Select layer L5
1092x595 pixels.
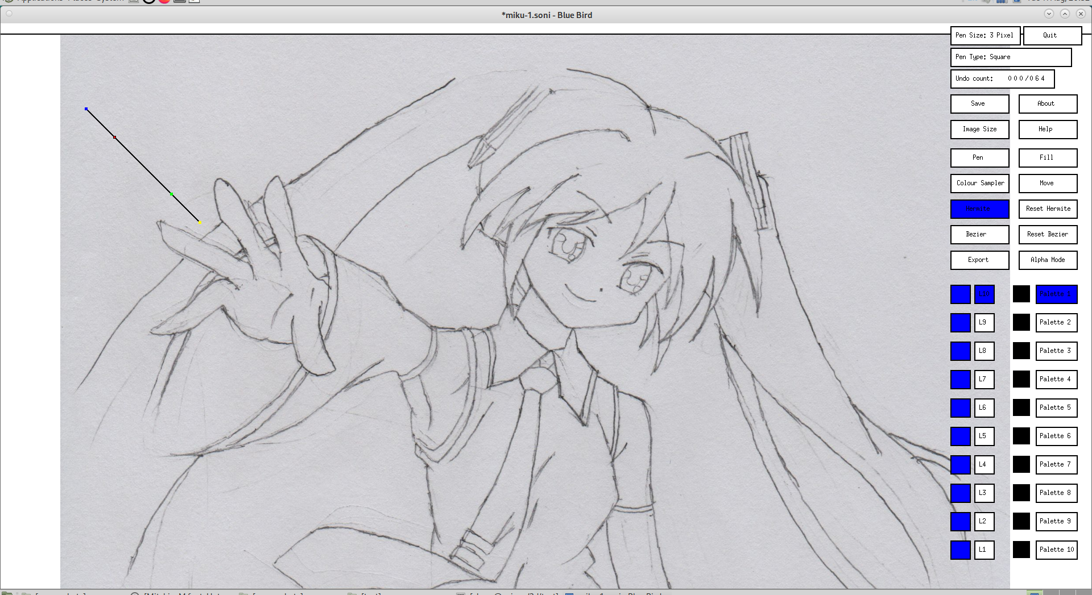[x=985, y=436]
